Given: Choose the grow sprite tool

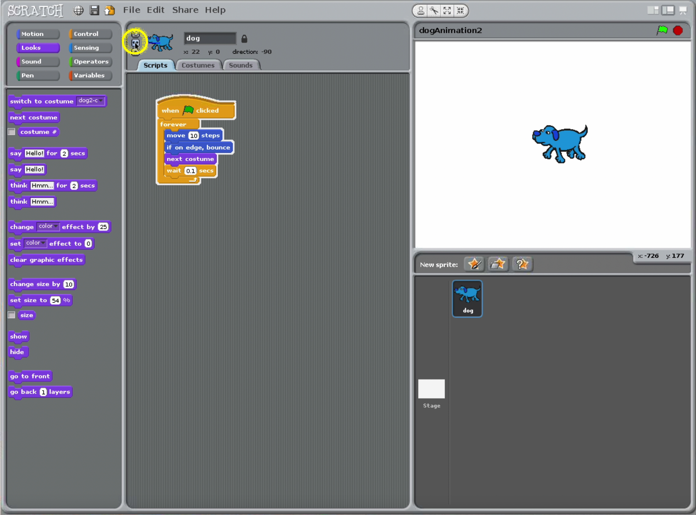Looking at the screenshot, I should point(447,11).
